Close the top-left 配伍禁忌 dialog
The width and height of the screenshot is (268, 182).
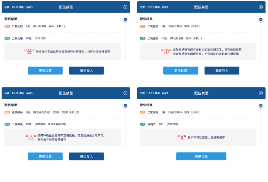[125, 7]
